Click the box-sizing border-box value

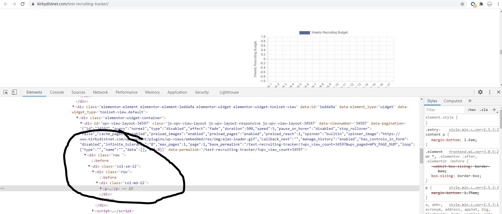(x=468, y=176)
